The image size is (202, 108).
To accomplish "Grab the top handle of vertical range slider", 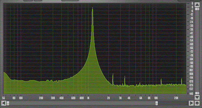I will (x=197, y=9).
